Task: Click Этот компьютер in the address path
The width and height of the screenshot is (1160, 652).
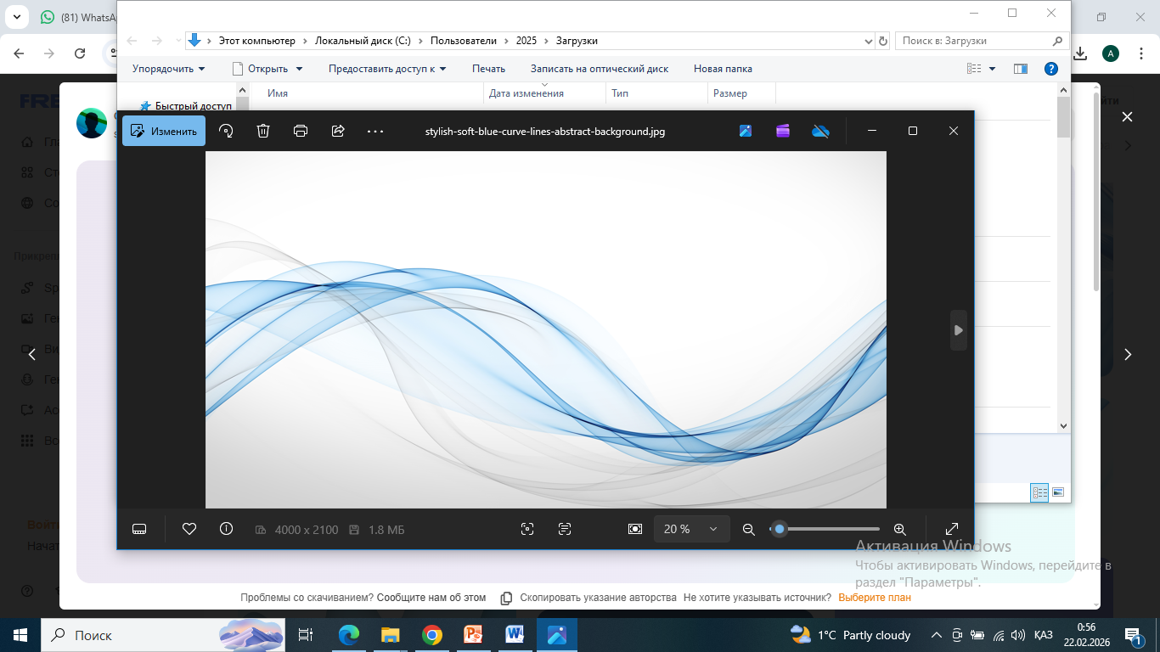Action: click(257, 41)
